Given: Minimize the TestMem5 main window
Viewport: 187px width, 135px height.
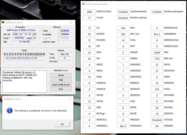Looking at the screenshot, I should pyautogui.click(x=51, y=22).
